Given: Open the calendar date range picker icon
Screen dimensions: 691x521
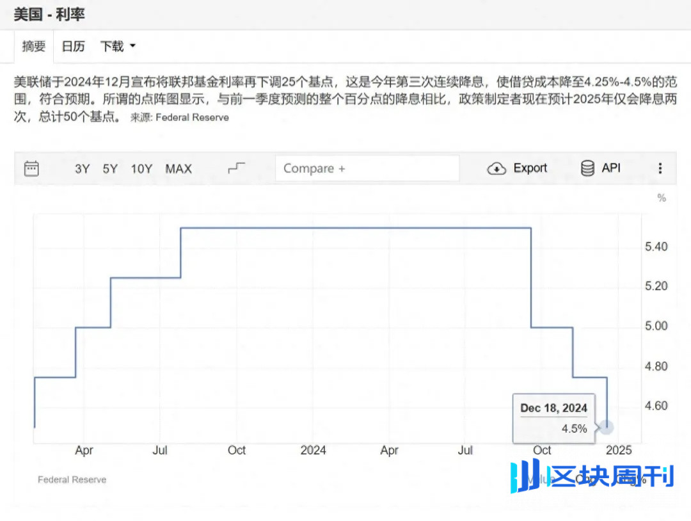Looking at the screenshot, I should click(x=31, y=168).
